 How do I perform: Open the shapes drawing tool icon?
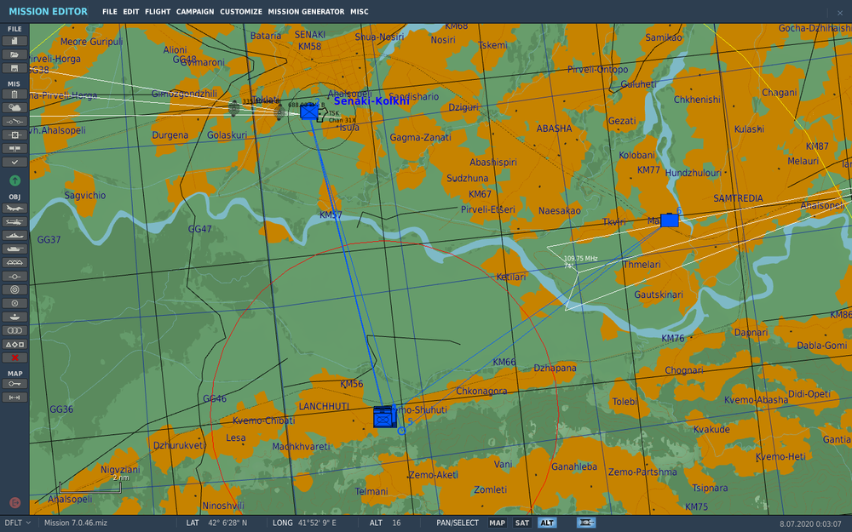14,344
